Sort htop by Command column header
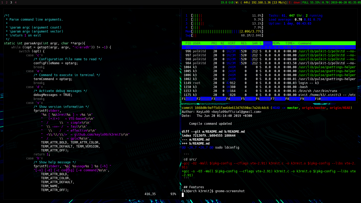 click(x=305, y=43)
